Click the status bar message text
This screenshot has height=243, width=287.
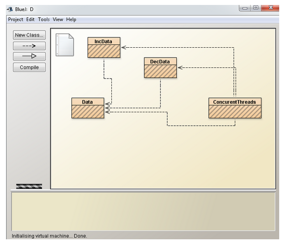click(49, 236)
